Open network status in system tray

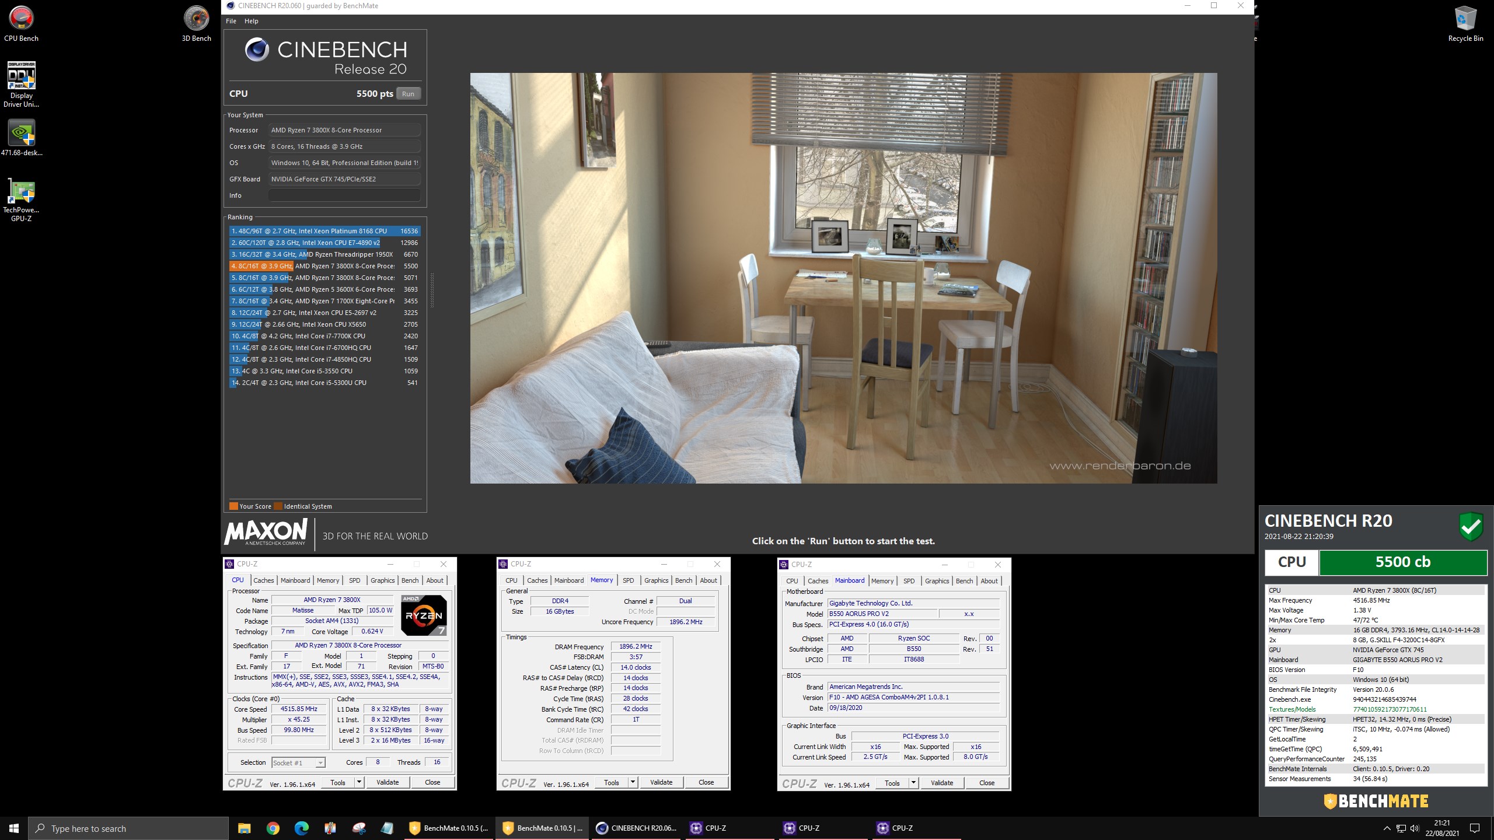(1401, 828)
